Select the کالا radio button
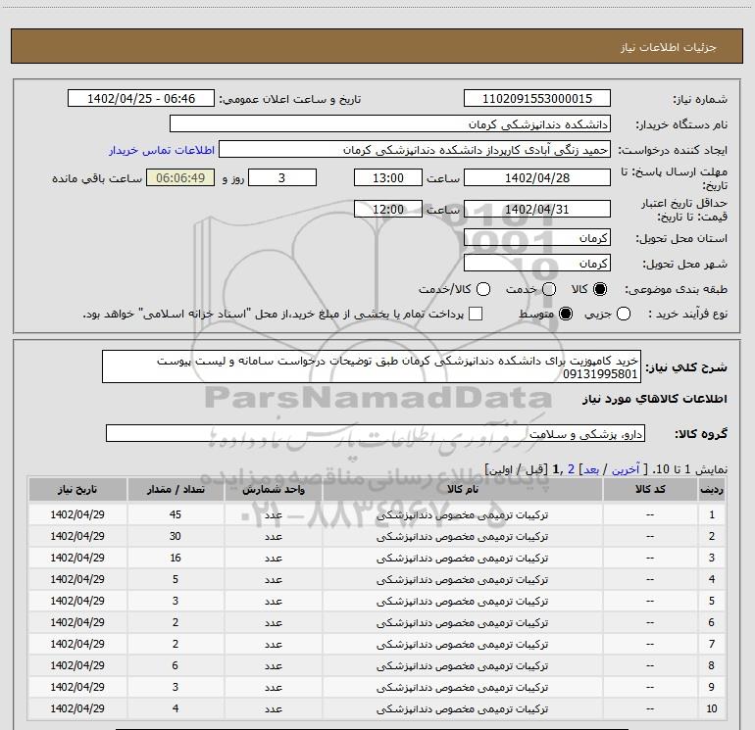Screen dimensions: 755x730 pos(600,289)
